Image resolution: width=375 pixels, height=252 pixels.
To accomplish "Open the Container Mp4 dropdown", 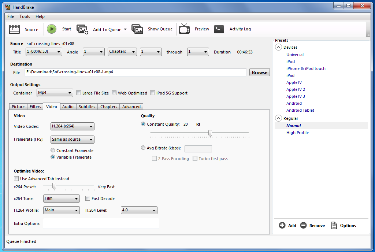I will (55, 93).
